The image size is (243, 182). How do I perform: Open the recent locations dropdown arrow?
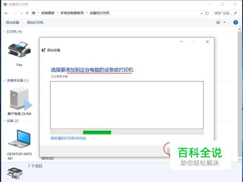point(21,13)
